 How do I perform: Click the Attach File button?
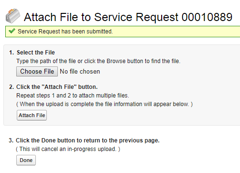coord(32,115)
